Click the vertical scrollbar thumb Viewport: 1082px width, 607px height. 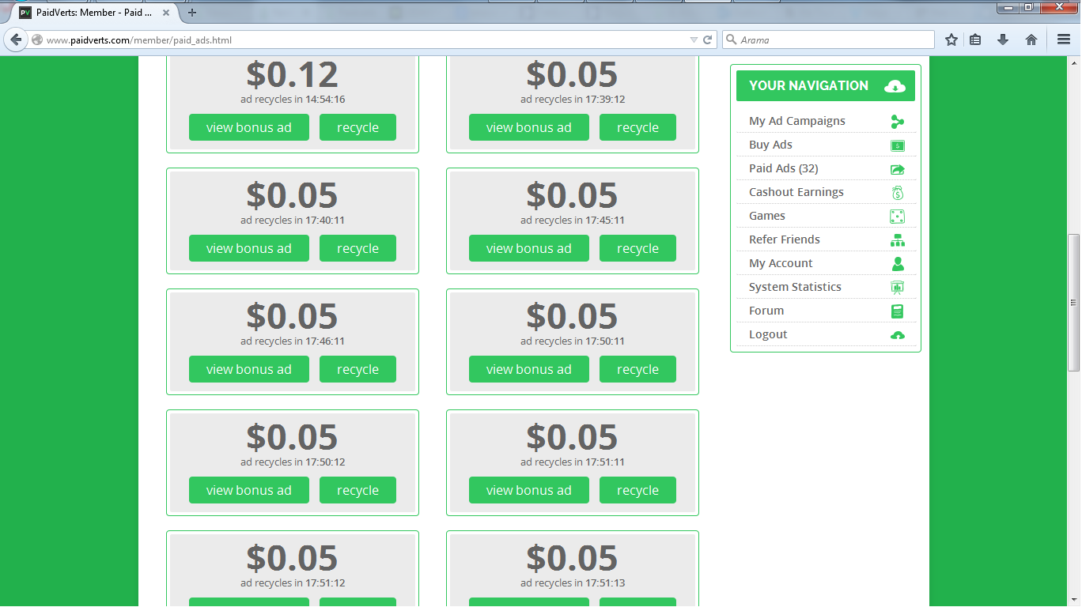pyautogui.click(x=1073, y=303)
